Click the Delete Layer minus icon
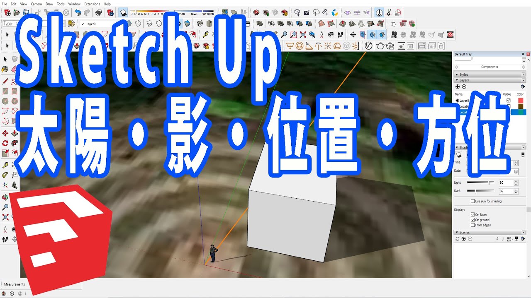Image resolution: width=531 pixels, height=298 pixels. pyautogui.click(x=464, y=87)
